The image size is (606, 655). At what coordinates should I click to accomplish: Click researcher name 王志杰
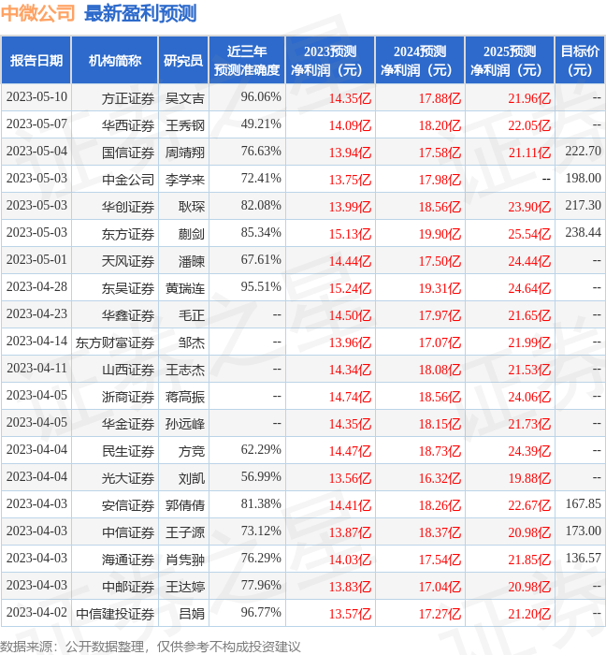[185, 371]
